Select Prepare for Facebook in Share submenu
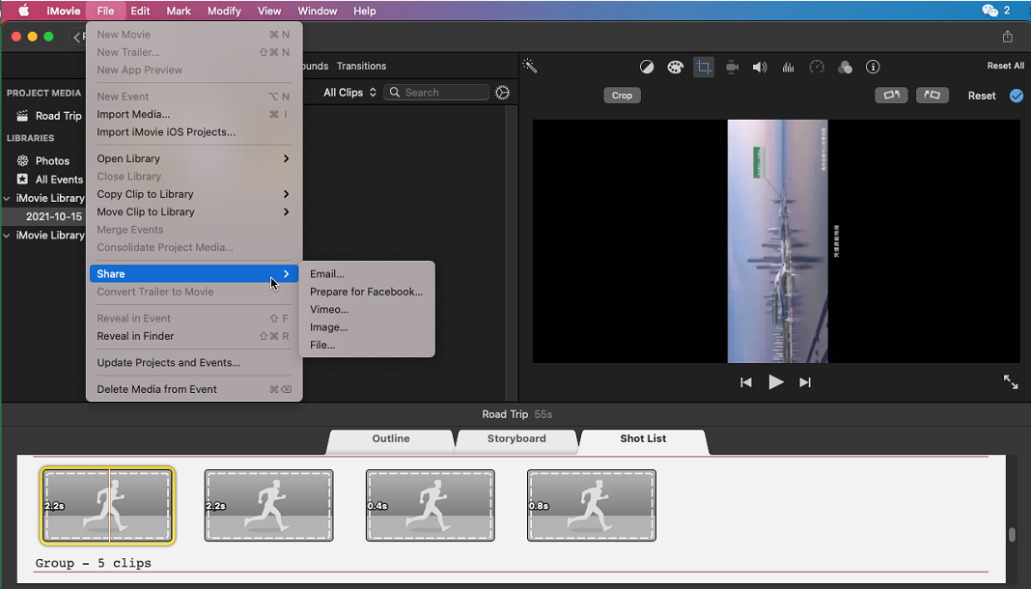 [x=367, y=292]
